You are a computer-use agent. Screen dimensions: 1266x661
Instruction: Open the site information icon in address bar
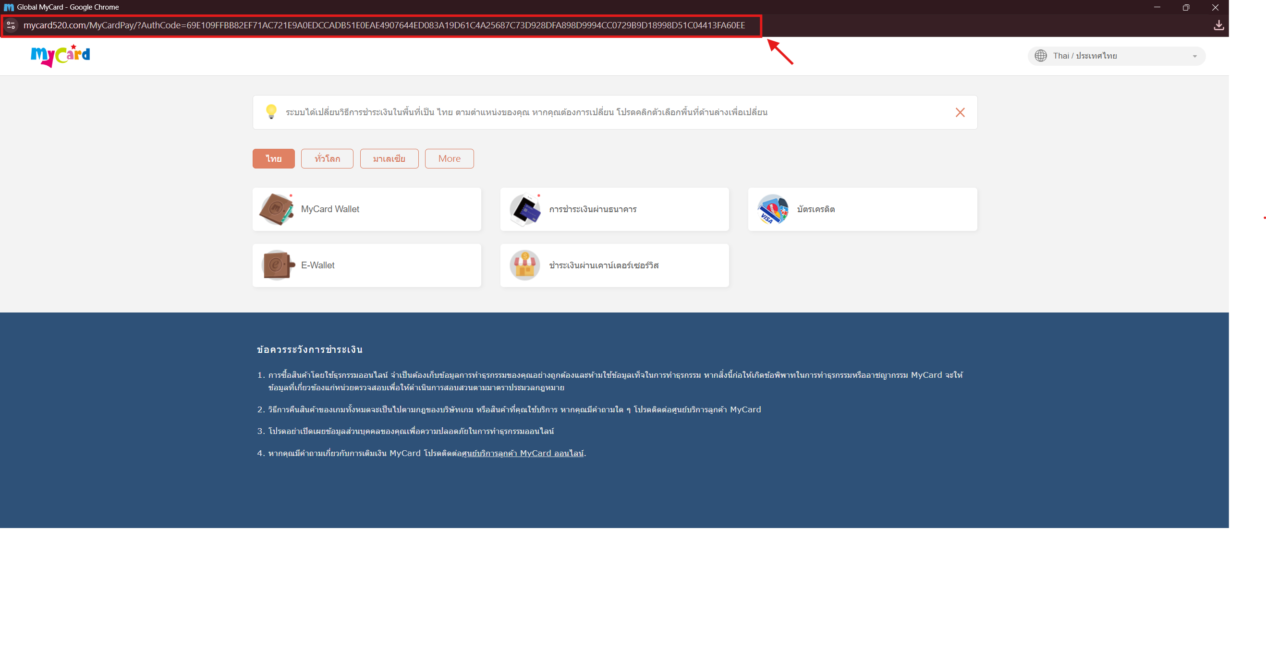click(x=12, y=25)
